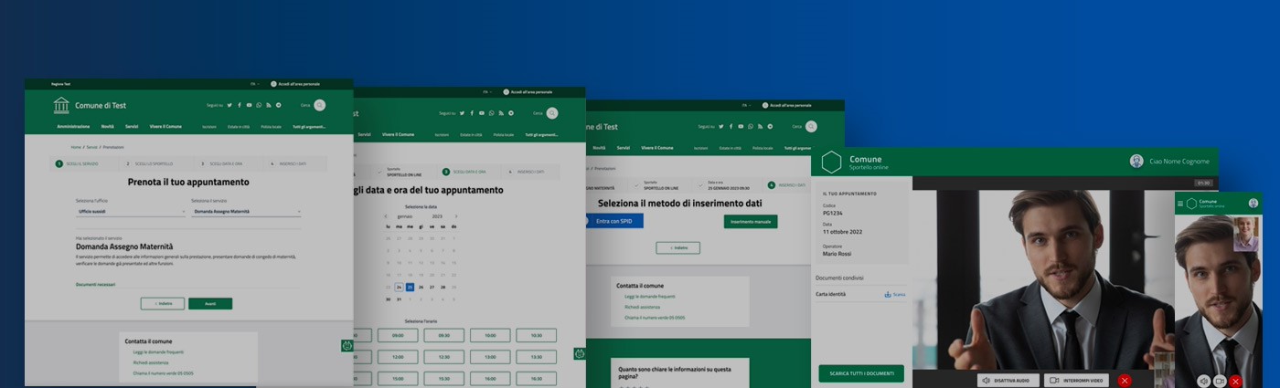Image resolution: width=1280 pixels, height=388 pixels.
Task: Choose 13:30 time slot
Action: (536, 357)
